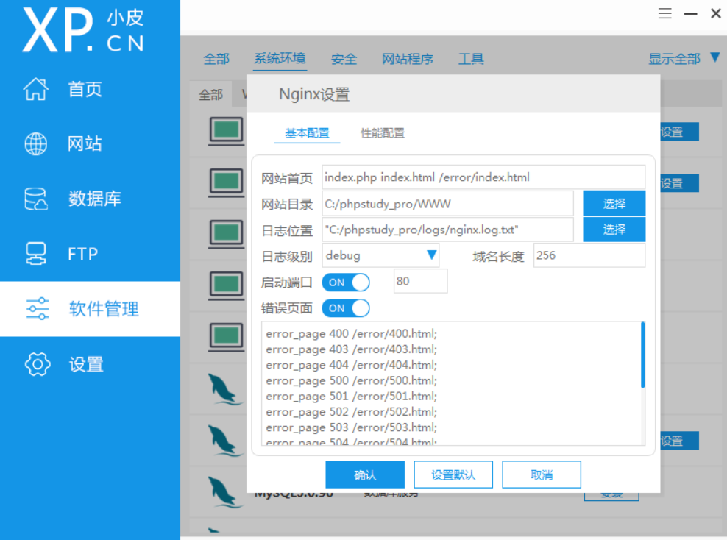Viewport: 727px width, 540px height.
Task: Click the 日志位置 path field
Action: (448, 230)
